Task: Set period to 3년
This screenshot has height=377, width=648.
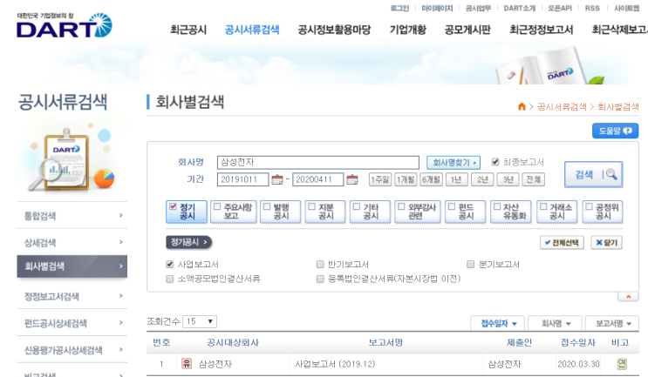Action: click(508, 179)
